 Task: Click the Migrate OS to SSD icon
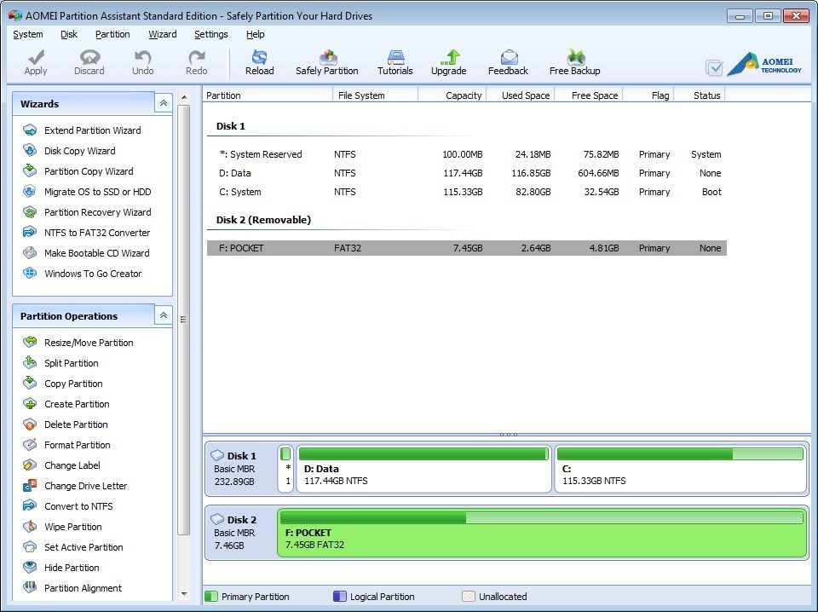click(30, 192)
